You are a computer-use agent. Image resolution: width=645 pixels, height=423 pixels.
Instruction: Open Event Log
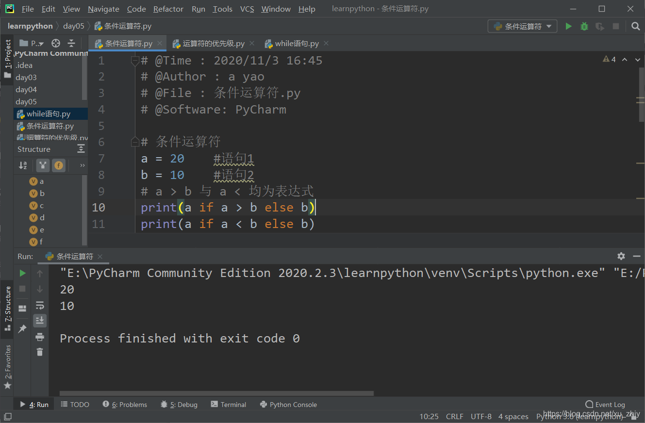point(605,404)
